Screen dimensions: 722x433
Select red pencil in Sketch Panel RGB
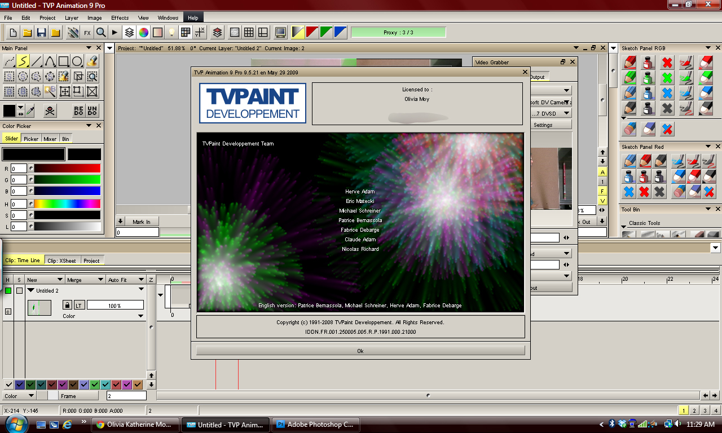point(629,61)
